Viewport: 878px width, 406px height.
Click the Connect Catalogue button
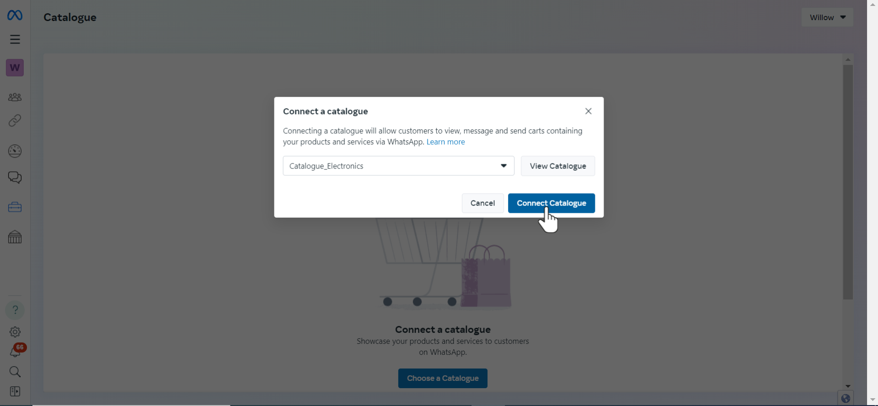point(551,203)
